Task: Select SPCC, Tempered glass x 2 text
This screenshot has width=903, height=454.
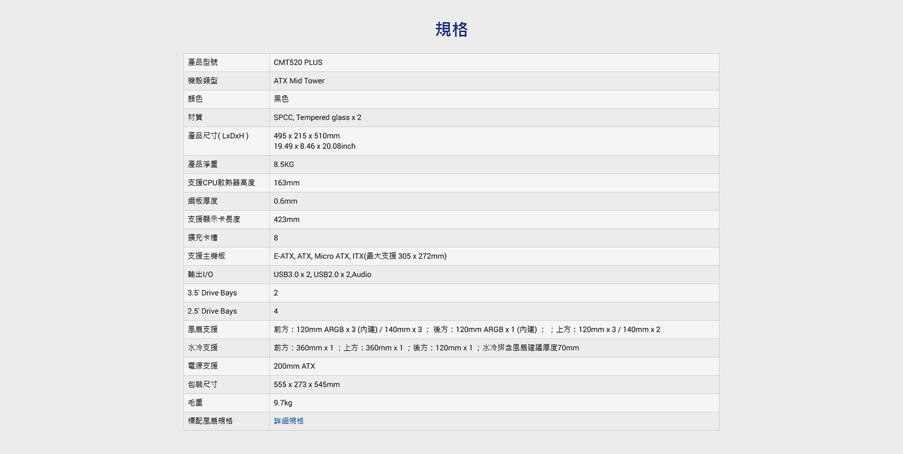Action: 317,118
